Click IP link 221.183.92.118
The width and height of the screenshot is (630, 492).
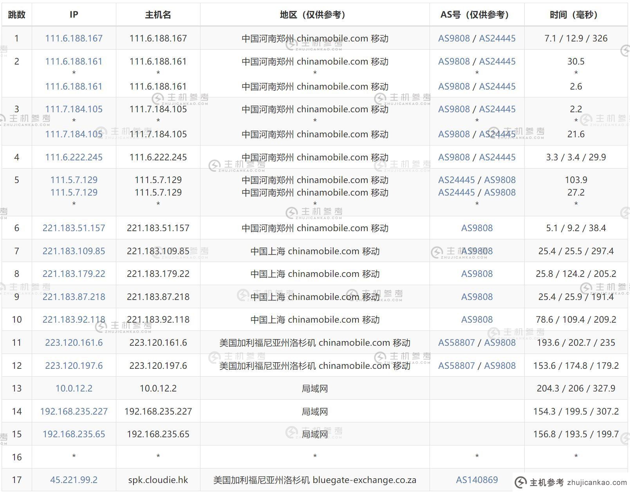74,320
